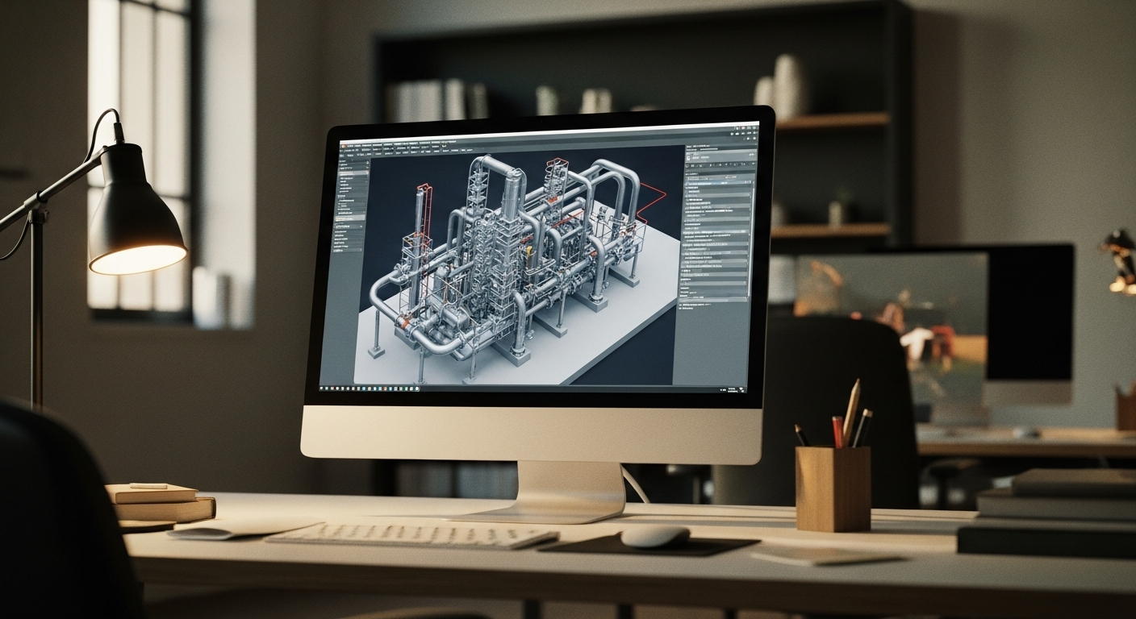Click the system clock in the taskbar tray
The width and height of the screenshot is (1136, 619).
coord(733,389)
